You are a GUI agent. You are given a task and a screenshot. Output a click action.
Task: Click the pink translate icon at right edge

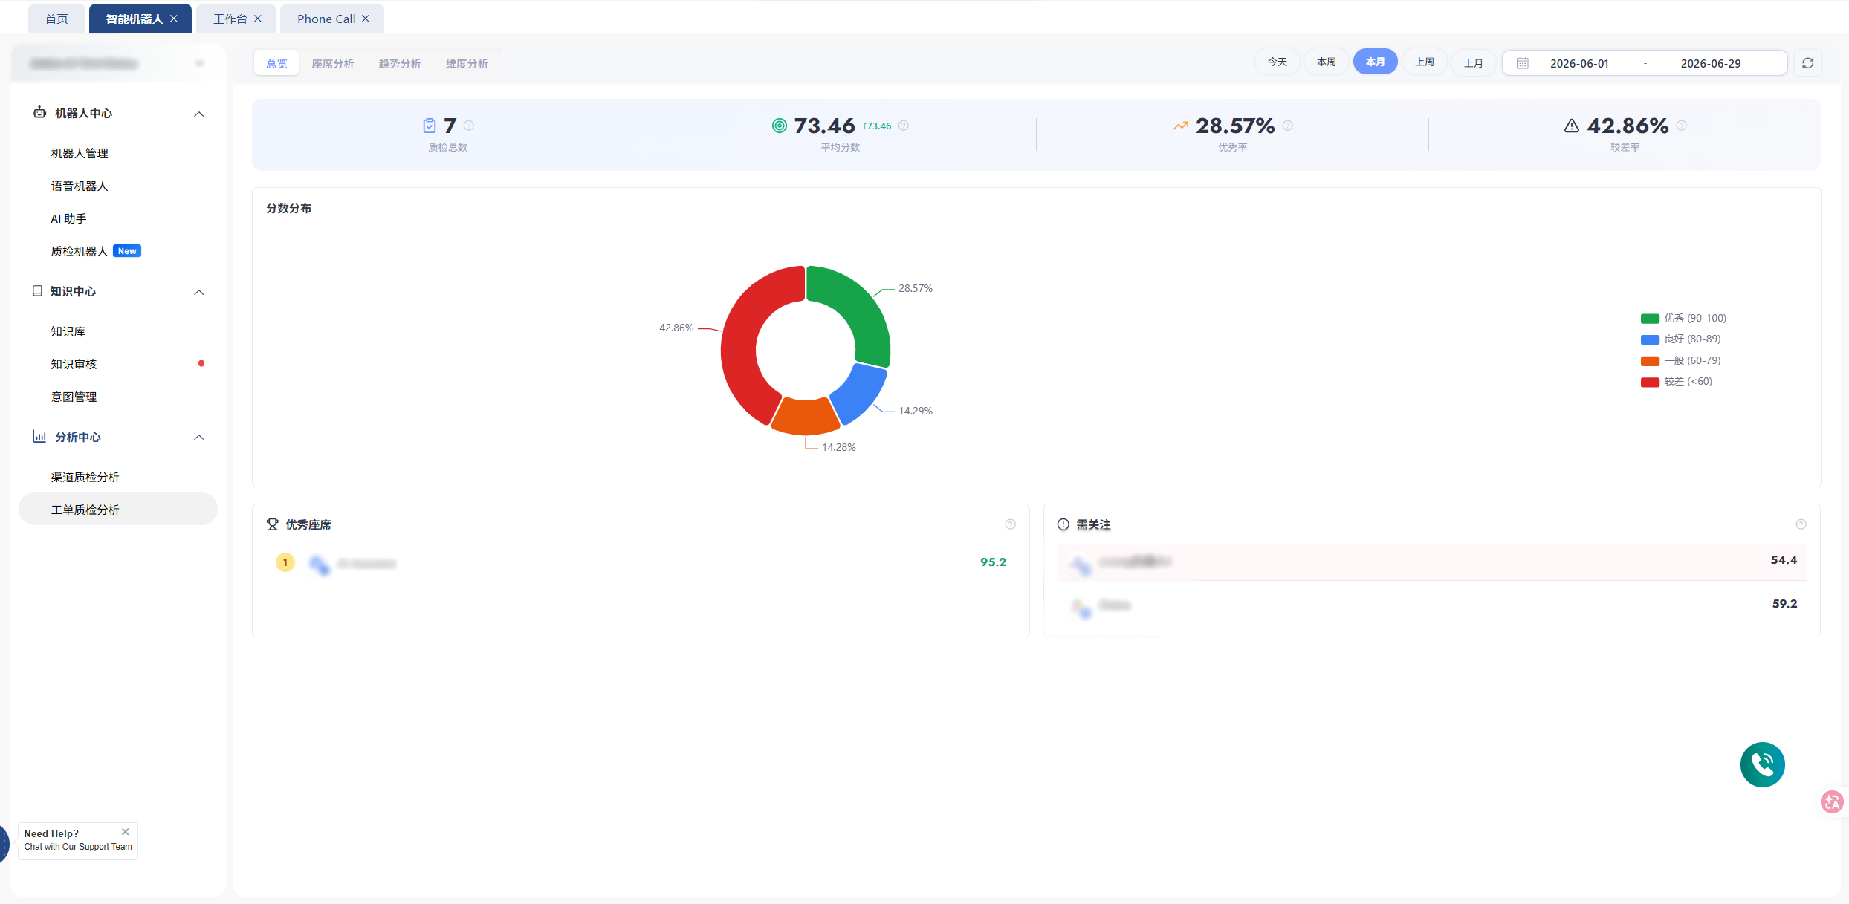(x=1832, y=801)
